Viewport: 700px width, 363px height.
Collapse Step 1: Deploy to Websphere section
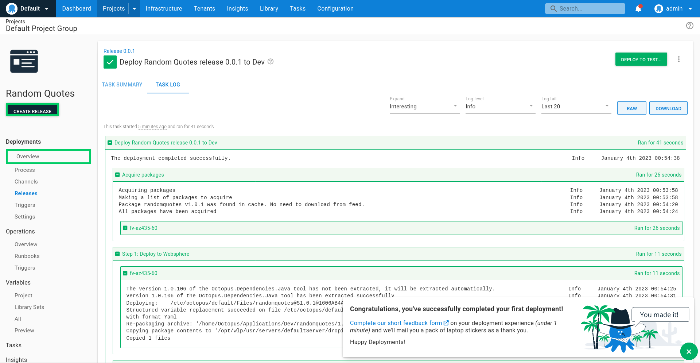point(117,254)
